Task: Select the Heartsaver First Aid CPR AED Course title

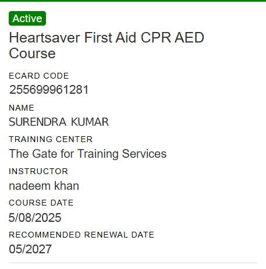Action: (107, 45)
